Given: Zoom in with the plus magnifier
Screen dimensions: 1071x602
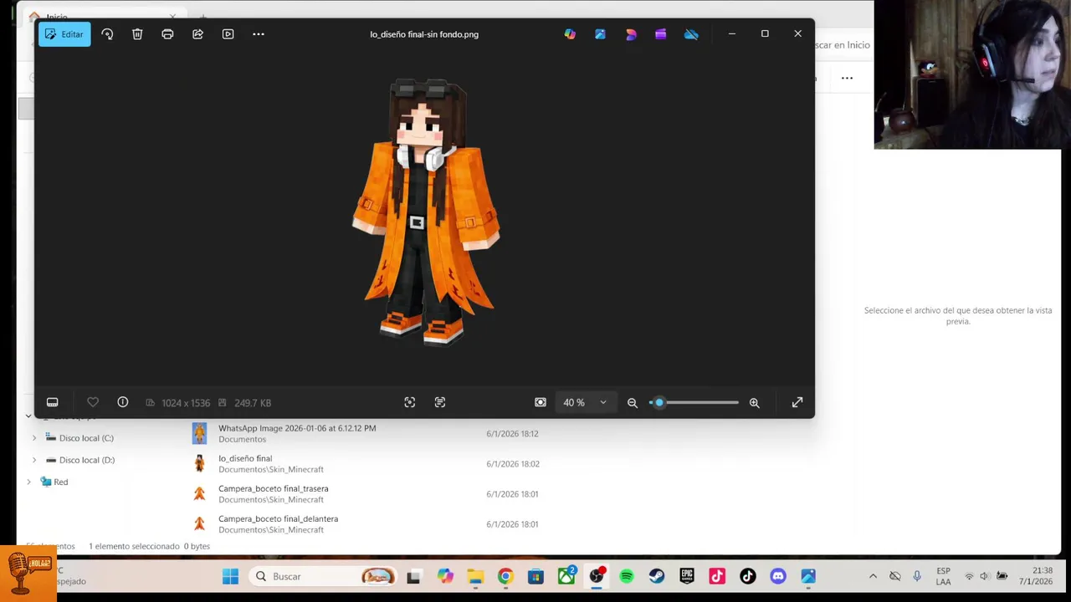Looking at the screenshot, I should (x=754, y=402).
